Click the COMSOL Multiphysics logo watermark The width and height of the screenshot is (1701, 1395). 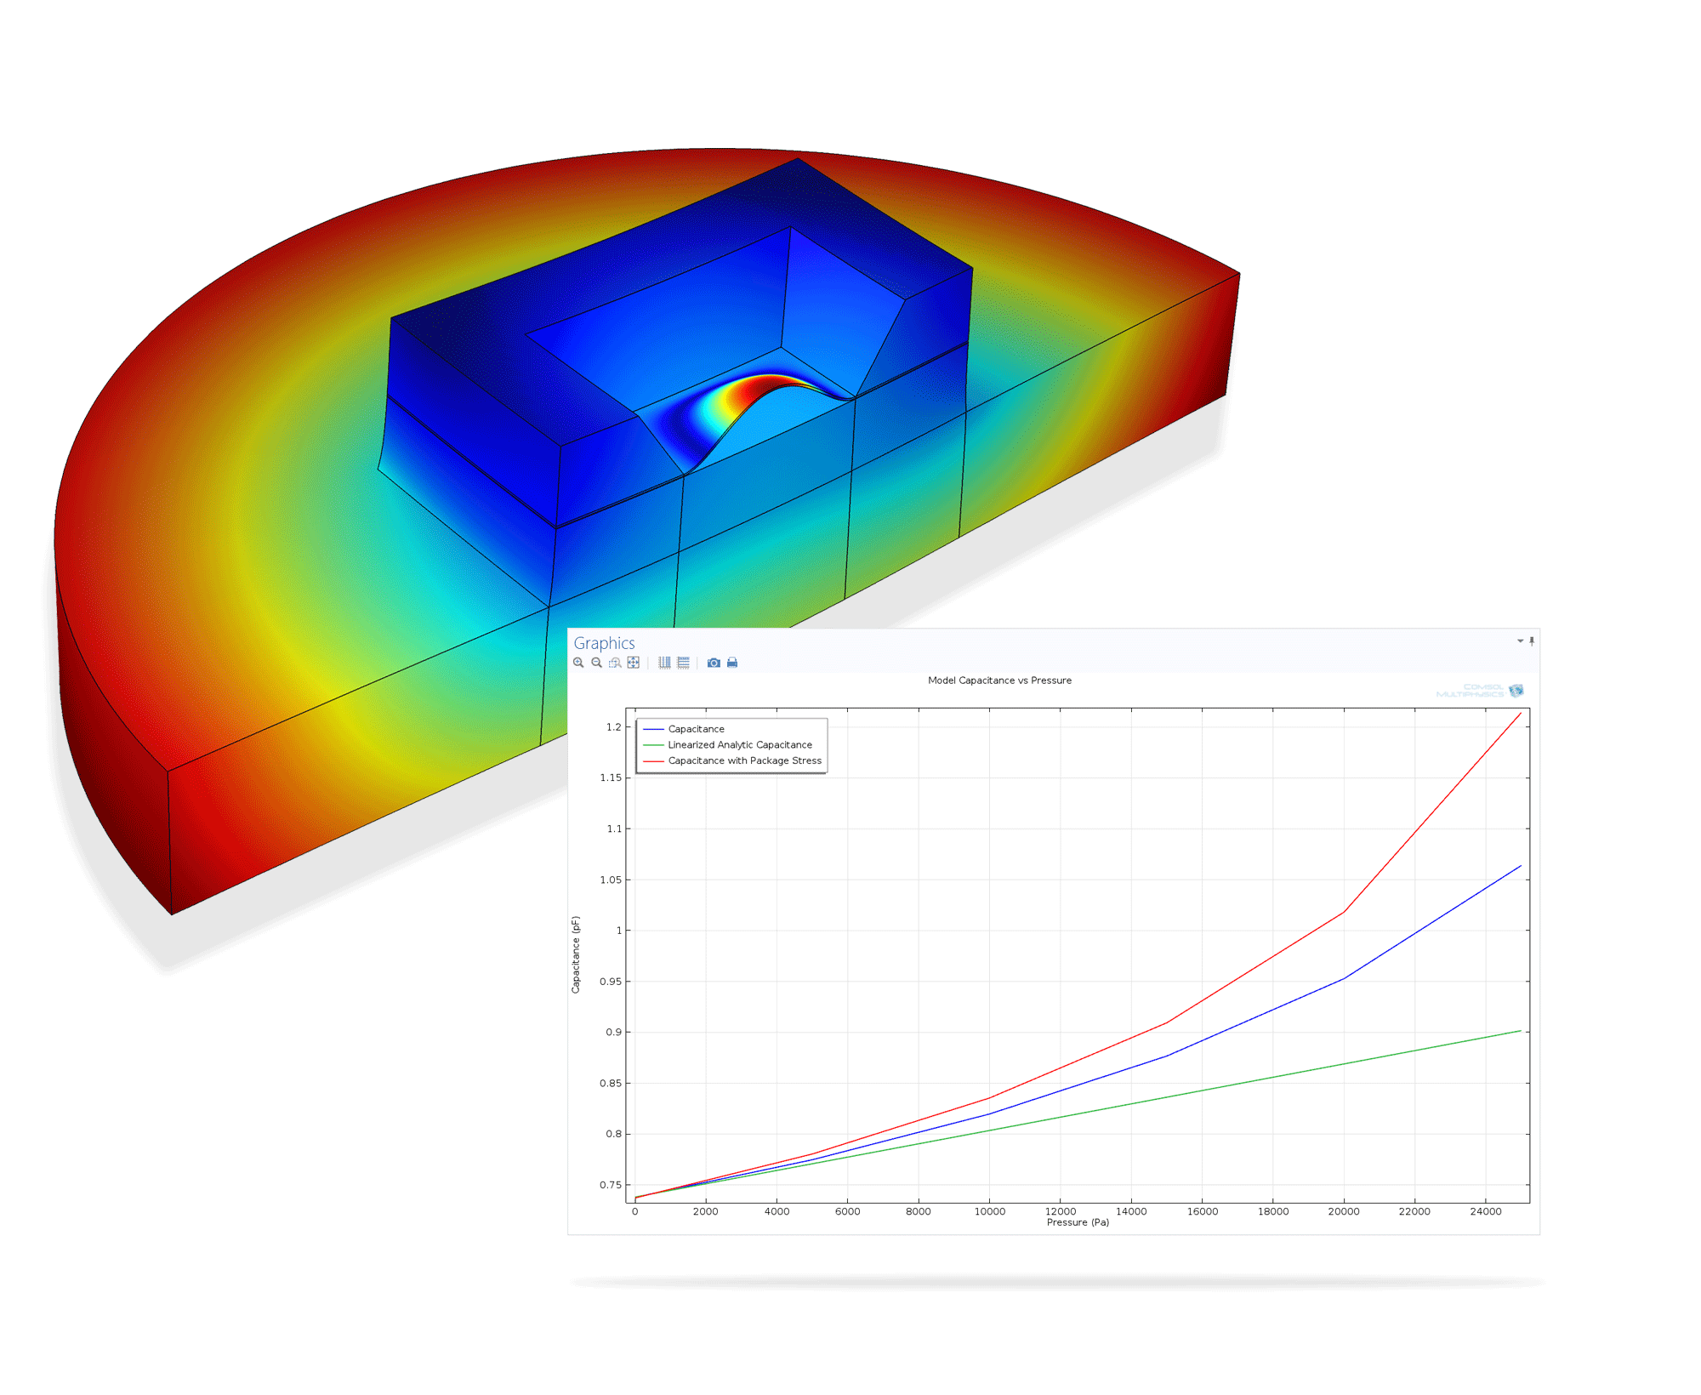(x=1479, y=691)
